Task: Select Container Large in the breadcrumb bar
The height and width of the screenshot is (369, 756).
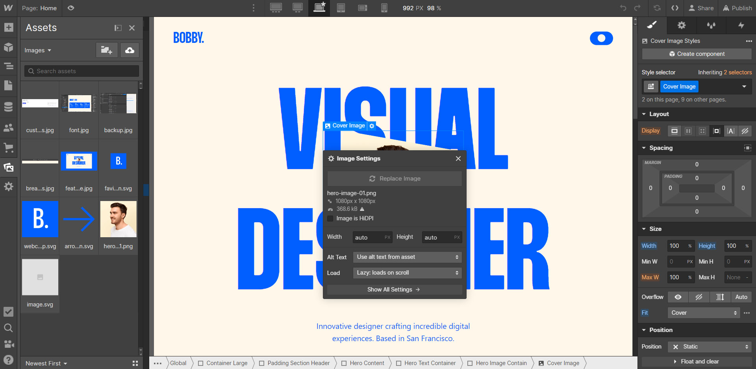Action: tap(226, 363)
